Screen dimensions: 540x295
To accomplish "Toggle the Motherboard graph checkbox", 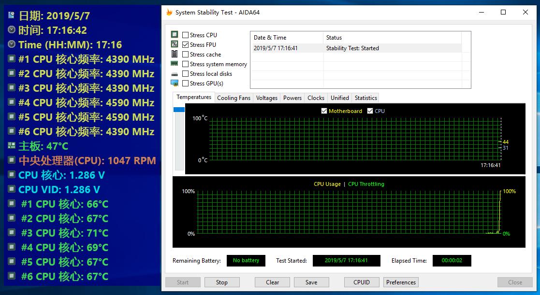I will pos(324,111).
